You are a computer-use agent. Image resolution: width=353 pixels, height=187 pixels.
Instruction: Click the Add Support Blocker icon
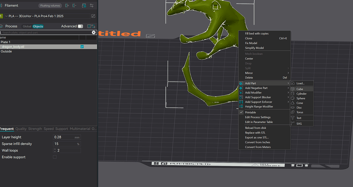coord(241,97)
